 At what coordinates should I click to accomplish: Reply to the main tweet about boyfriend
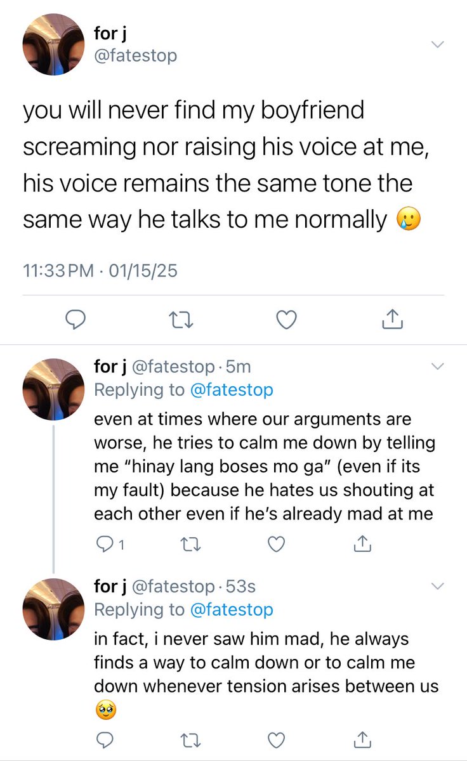tap(76, 321)
